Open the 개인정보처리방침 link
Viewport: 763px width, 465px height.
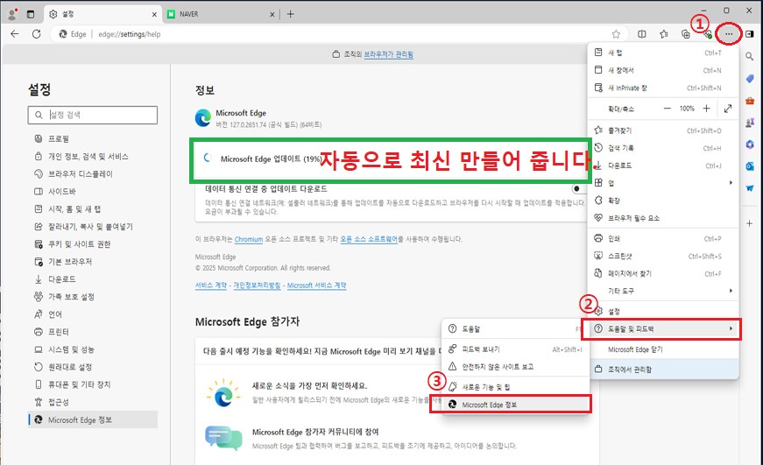coord(257,285)
